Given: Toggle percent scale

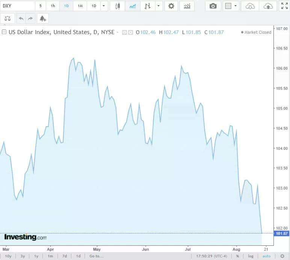Looking at the screenshot, I should coord(238,256).
